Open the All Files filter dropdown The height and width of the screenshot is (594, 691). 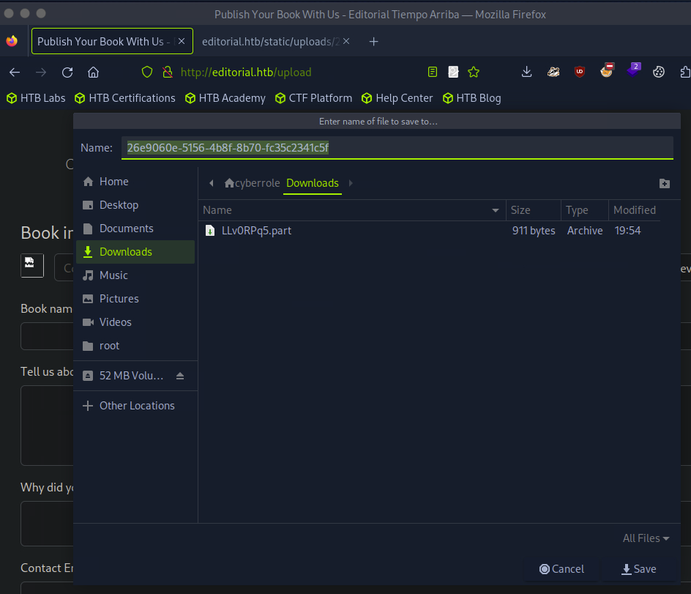(646, 538)
